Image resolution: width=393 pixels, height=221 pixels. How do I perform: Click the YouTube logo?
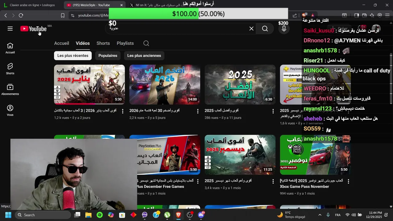[33, 29]
